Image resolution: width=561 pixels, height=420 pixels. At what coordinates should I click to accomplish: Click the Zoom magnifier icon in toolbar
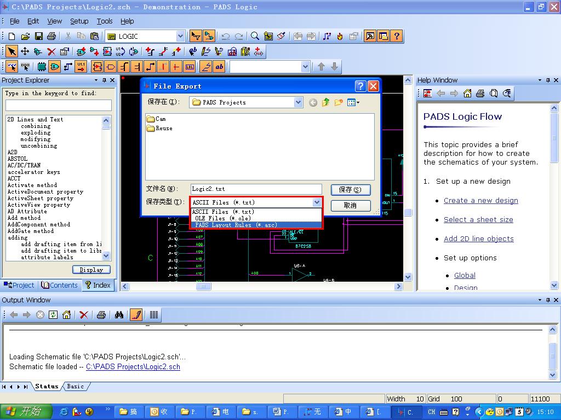(x=255, y=36)
